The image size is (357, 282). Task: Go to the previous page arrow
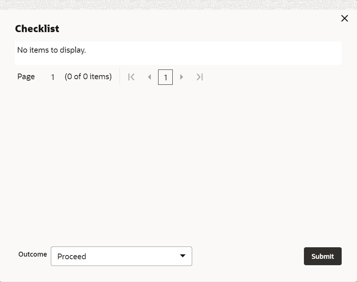tap(150, 77)
